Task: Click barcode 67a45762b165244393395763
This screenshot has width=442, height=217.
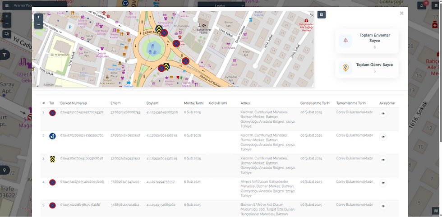Action: [82, 135]
